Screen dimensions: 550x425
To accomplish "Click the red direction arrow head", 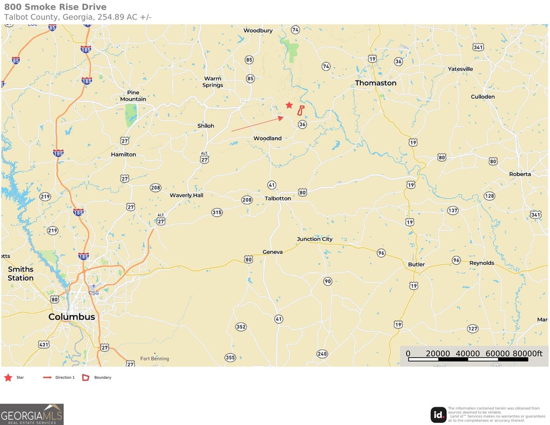I will pos(281,118).
